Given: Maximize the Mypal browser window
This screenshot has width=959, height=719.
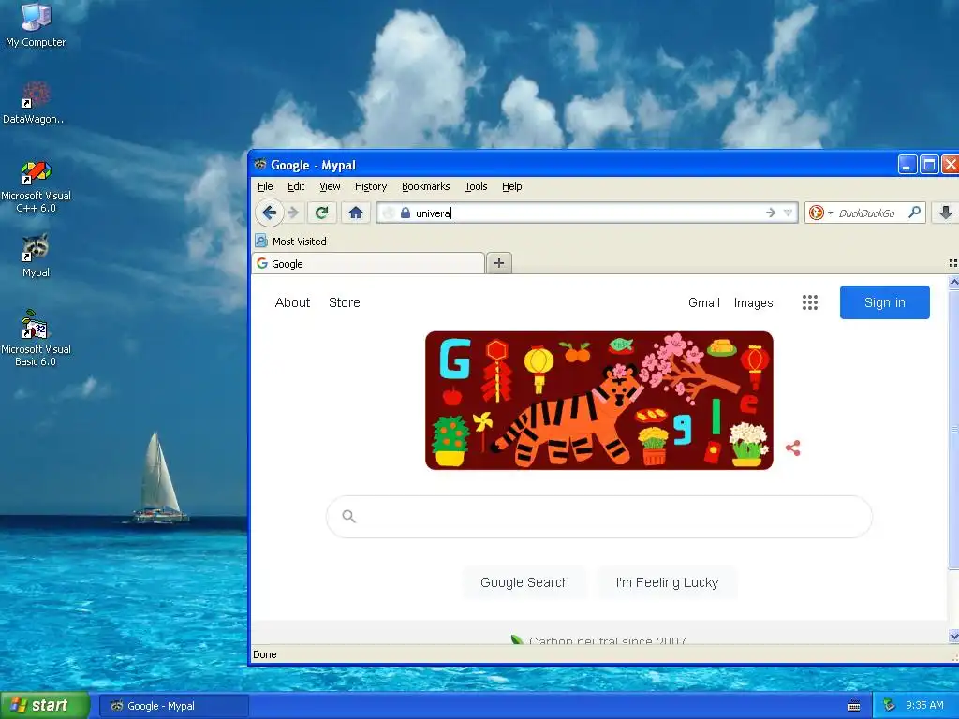Looking at the screenshot, I should point(929,165).
